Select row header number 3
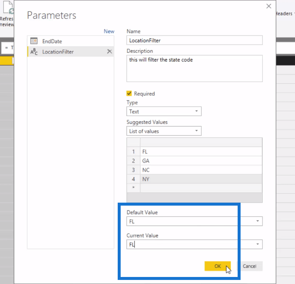Screen dimensions: 295x284 click(x=133, y=170)
